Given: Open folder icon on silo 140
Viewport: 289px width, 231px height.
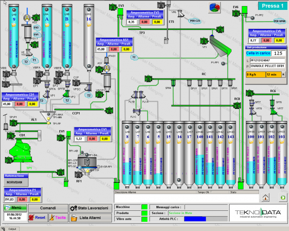Looking at the screenshot, I should (200, 142).
